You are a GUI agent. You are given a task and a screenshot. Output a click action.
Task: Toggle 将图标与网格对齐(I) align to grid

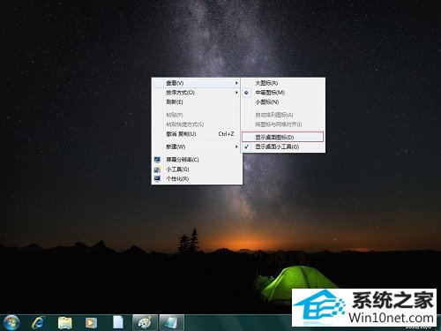coord(283,124)
